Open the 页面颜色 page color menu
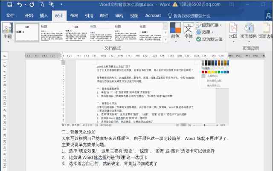This screenshot has height=171, width=273. (249, 32)
